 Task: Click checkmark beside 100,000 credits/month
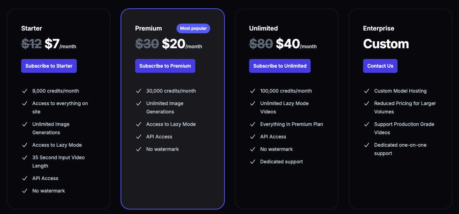pos(253,91)
